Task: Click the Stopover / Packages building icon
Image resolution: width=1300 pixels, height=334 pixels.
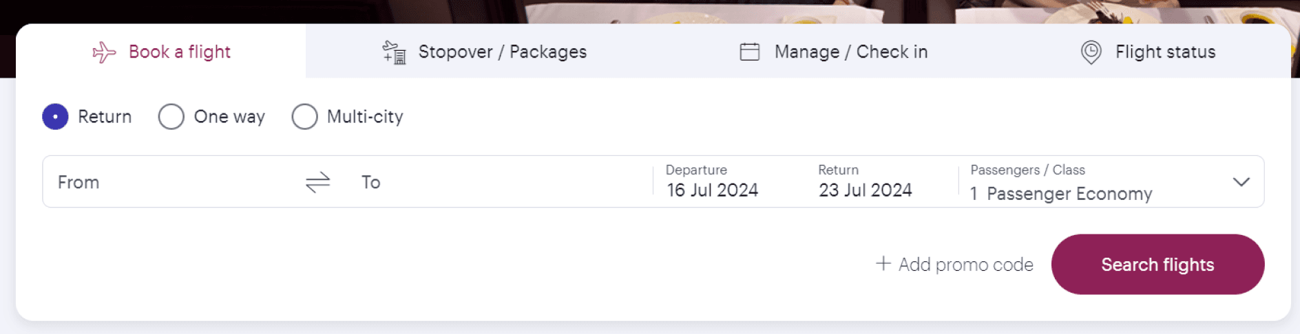Action: pos(395,52)
